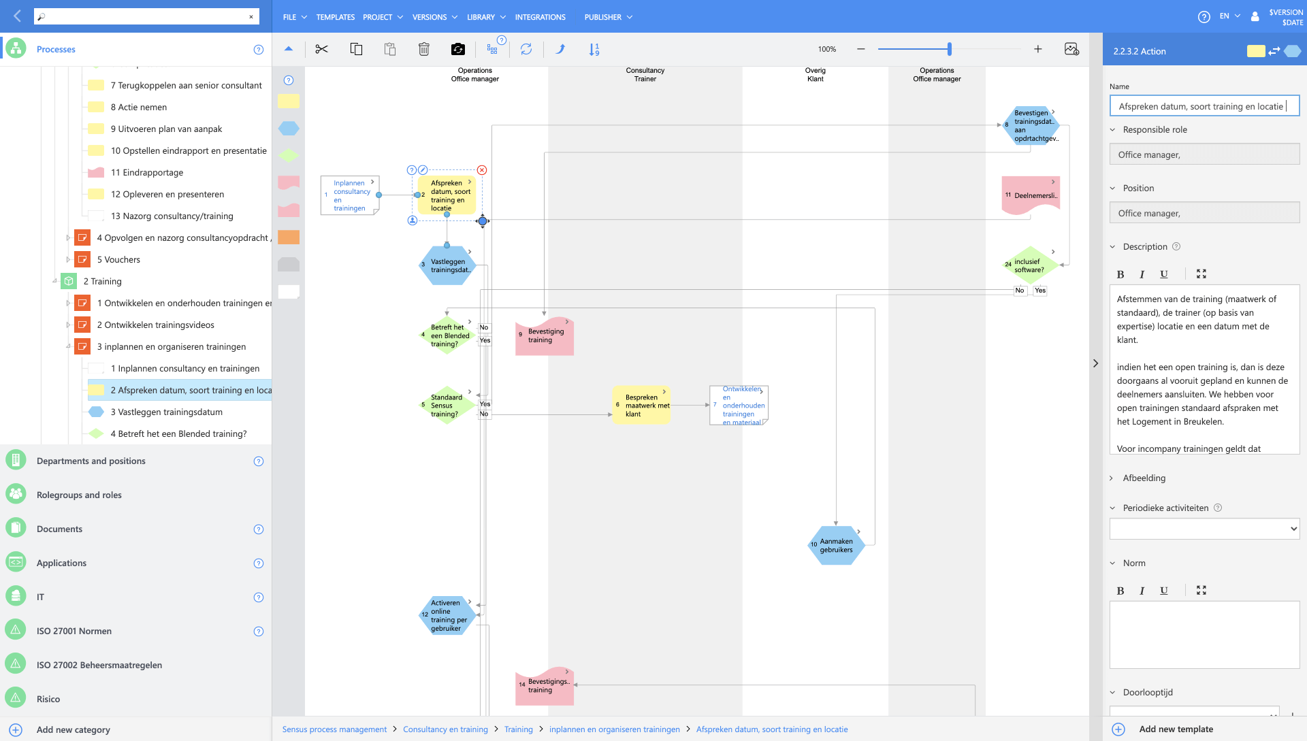Collapse the Position section
1307x741 pixels.
click(1113, 188)
